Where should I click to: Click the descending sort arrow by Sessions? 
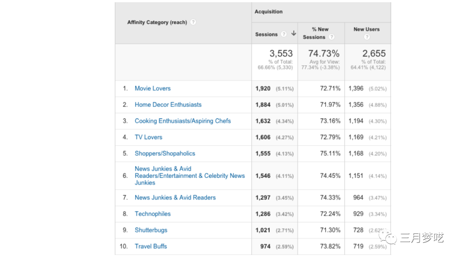(x=294, y=34)
